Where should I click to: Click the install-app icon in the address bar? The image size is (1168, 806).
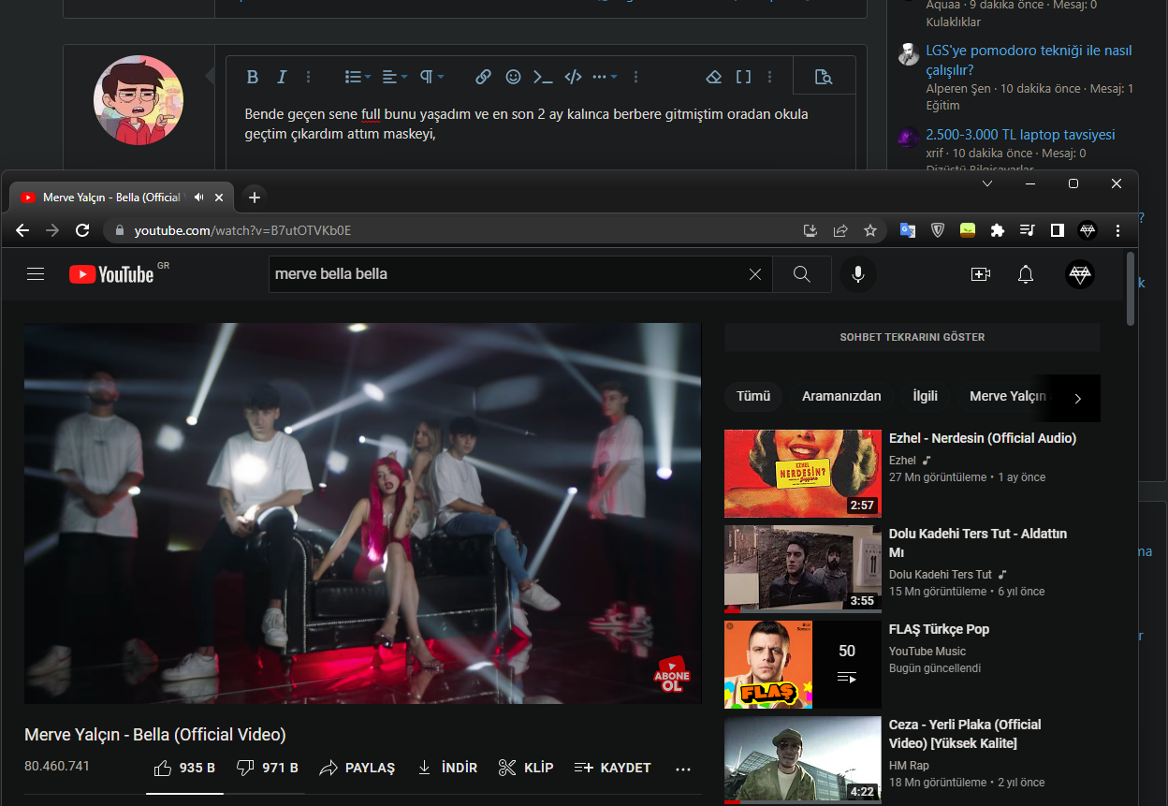click(810, 230)
